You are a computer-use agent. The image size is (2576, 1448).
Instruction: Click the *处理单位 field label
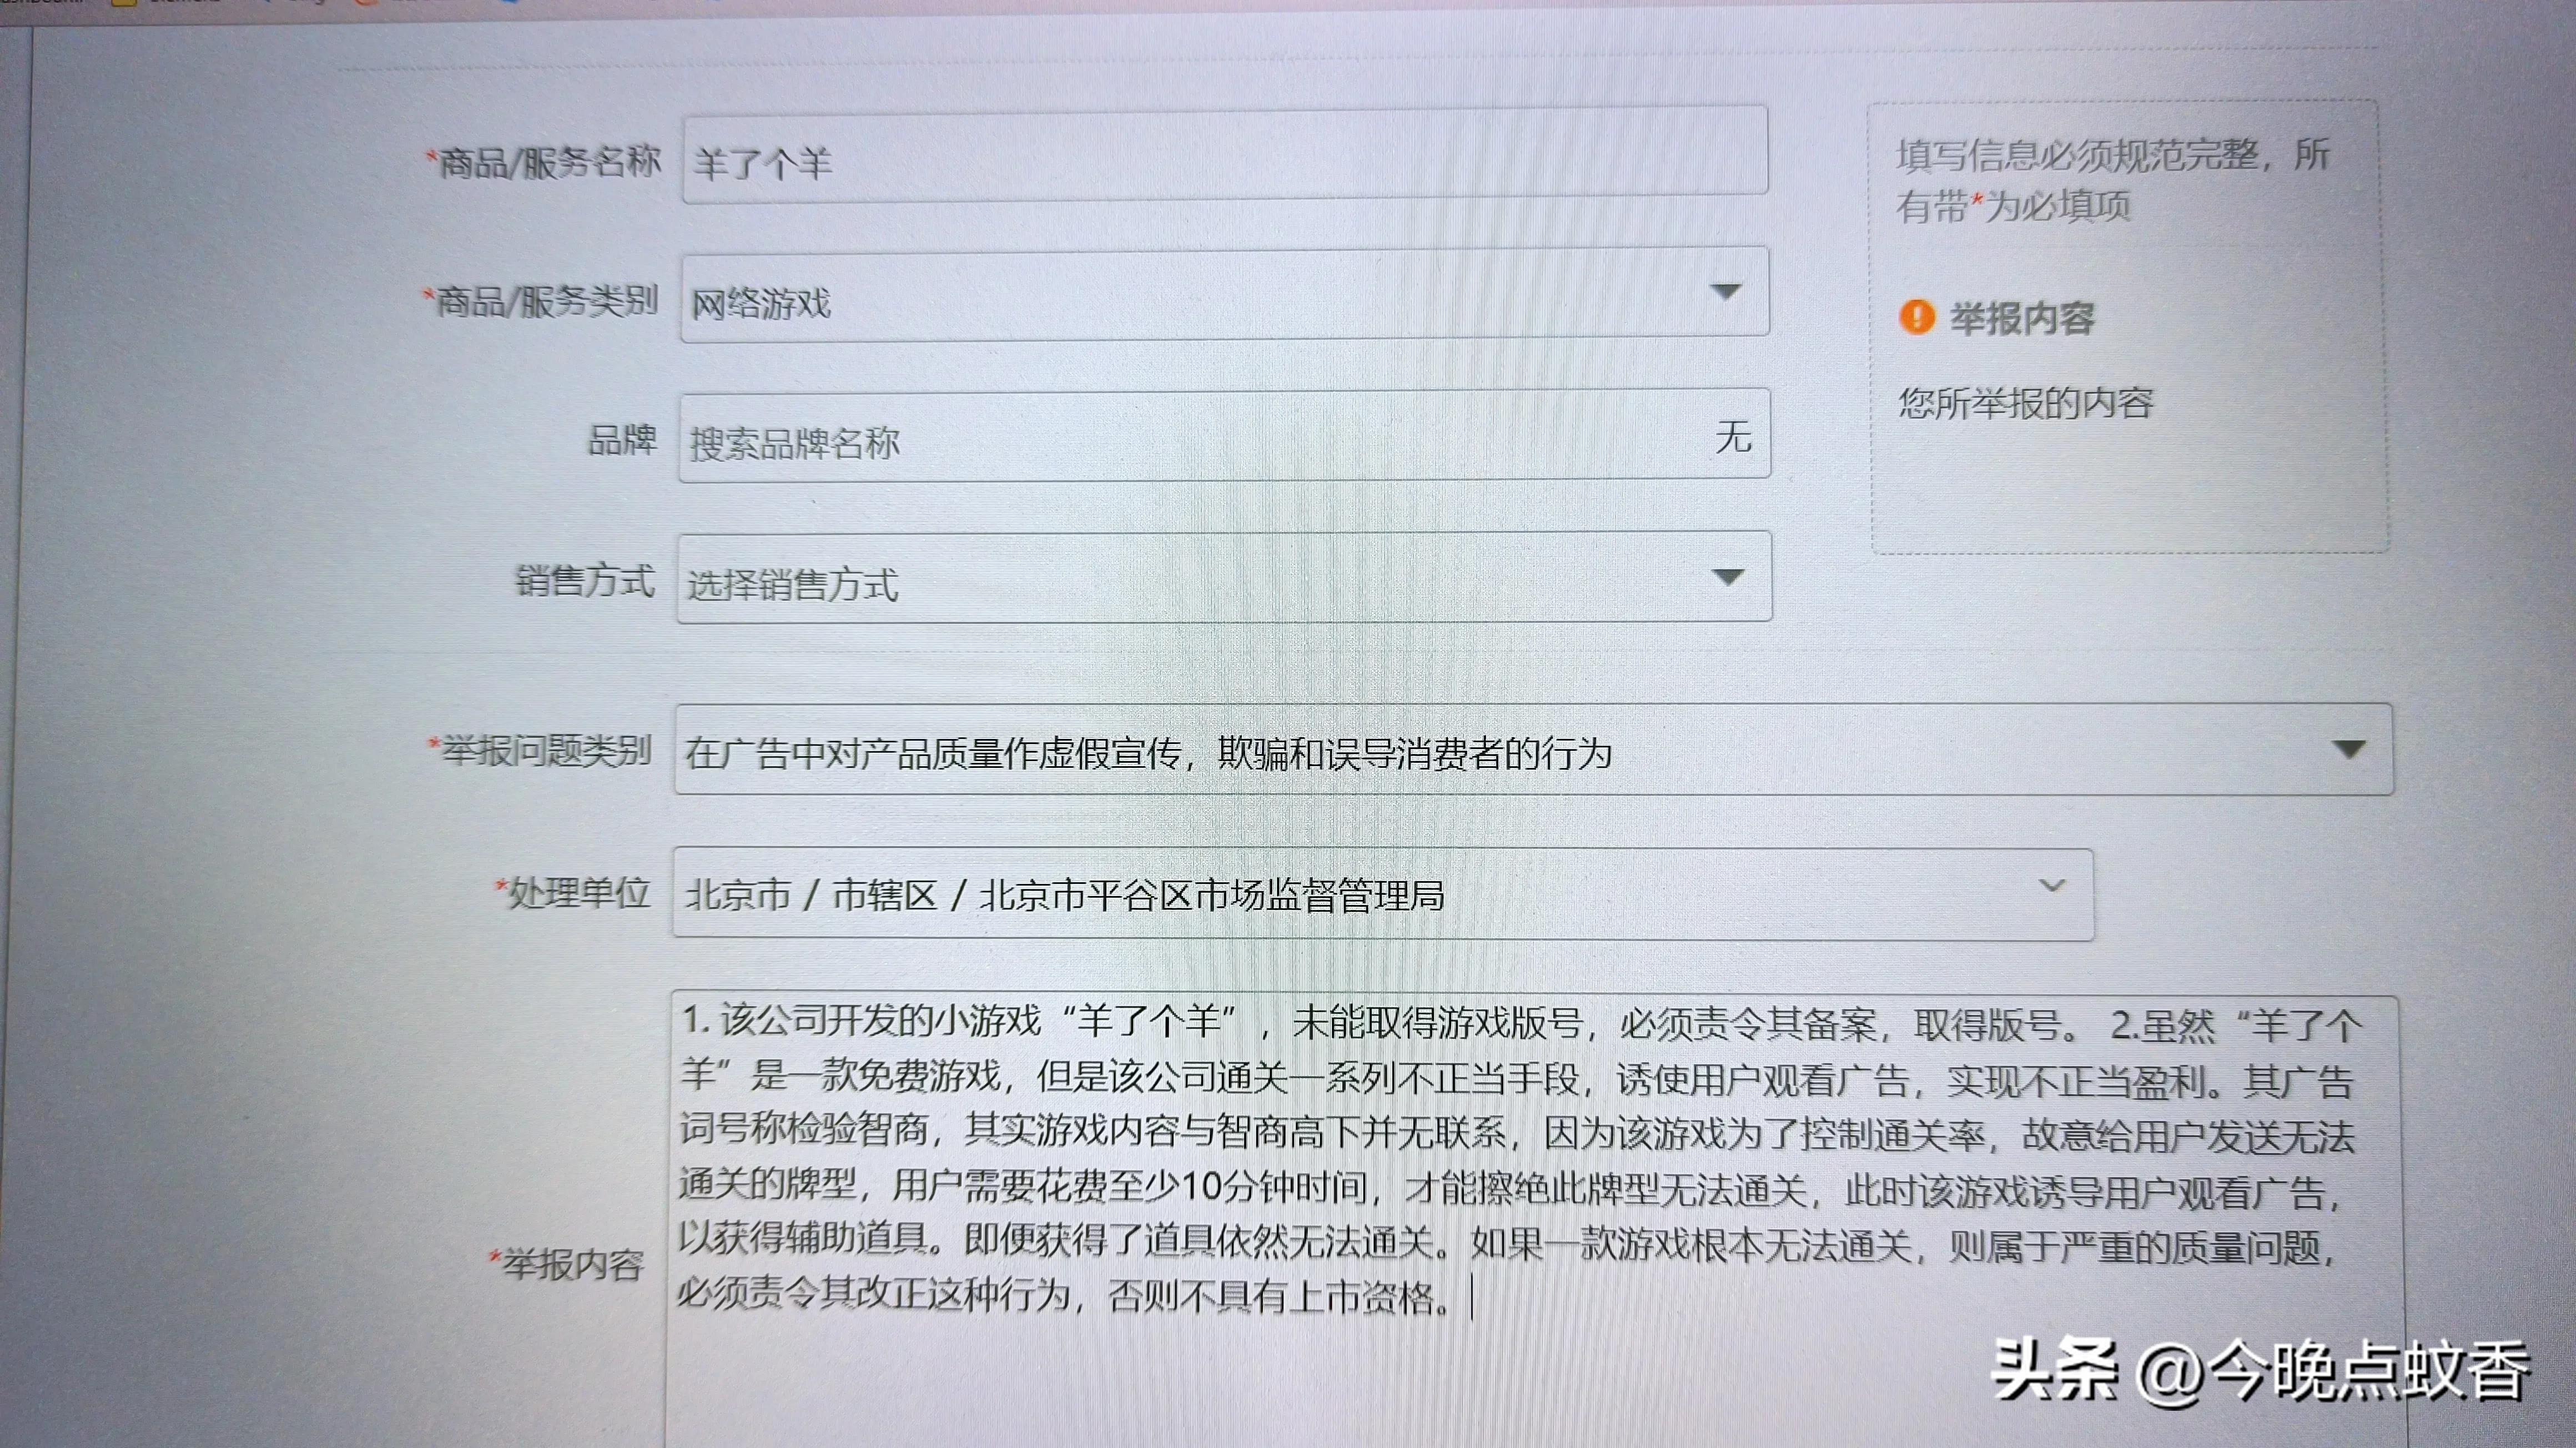[x=573, y=892]
